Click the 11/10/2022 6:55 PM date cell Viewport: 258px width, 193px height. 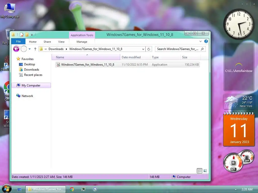pyautogui.click(x=135, y=65)
